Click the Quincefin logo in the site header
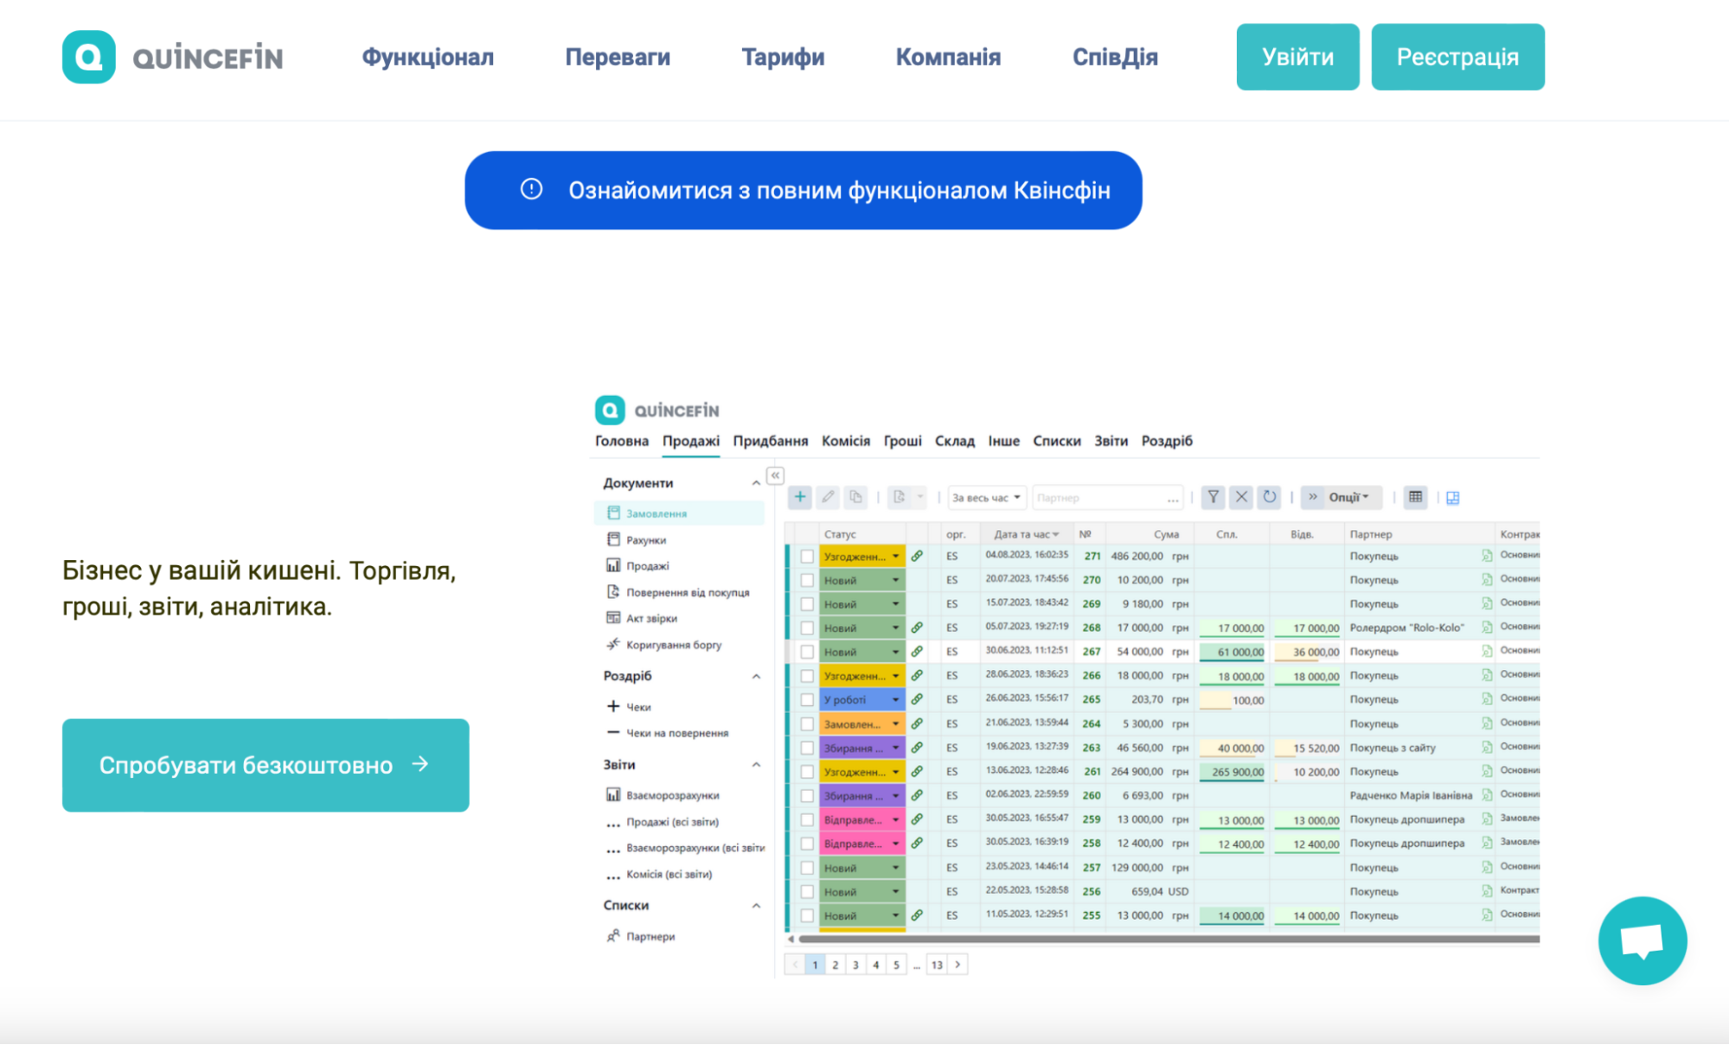 click(x=173, y=57)
